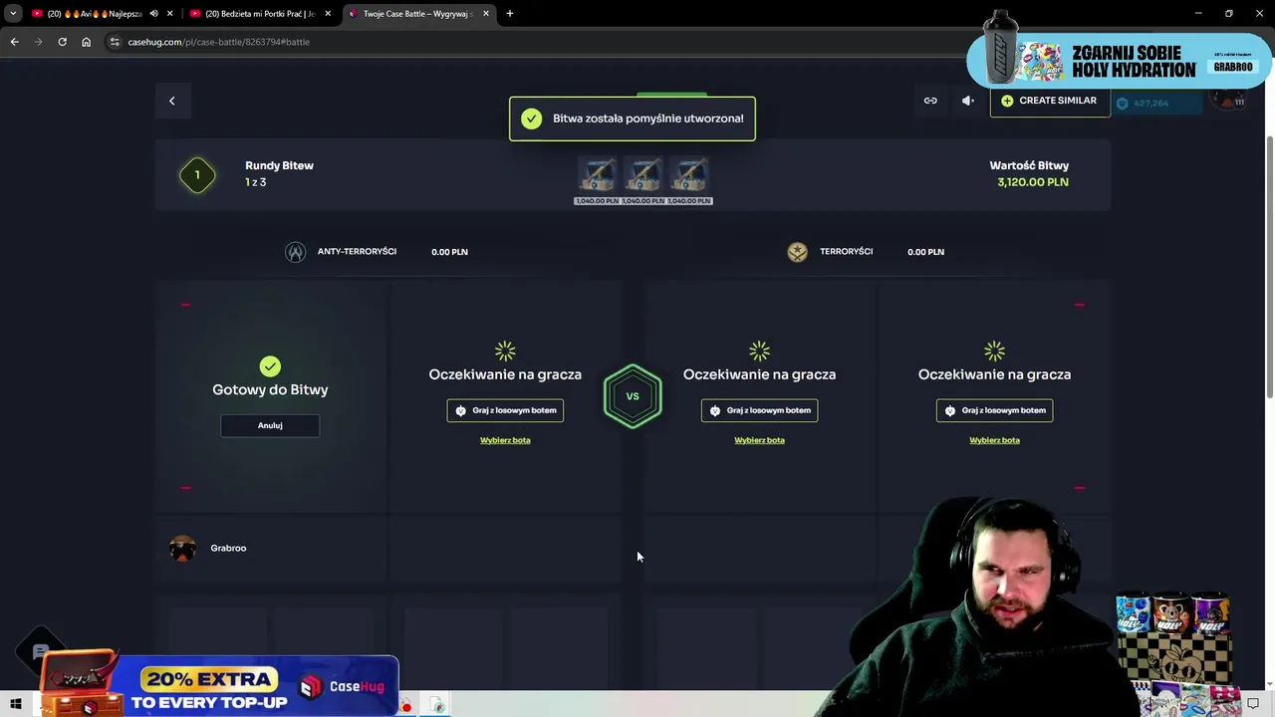Cancel readiness with the Anuluj button
Image resolution: width=1275 pixels, height=717 pixels.
270,425
